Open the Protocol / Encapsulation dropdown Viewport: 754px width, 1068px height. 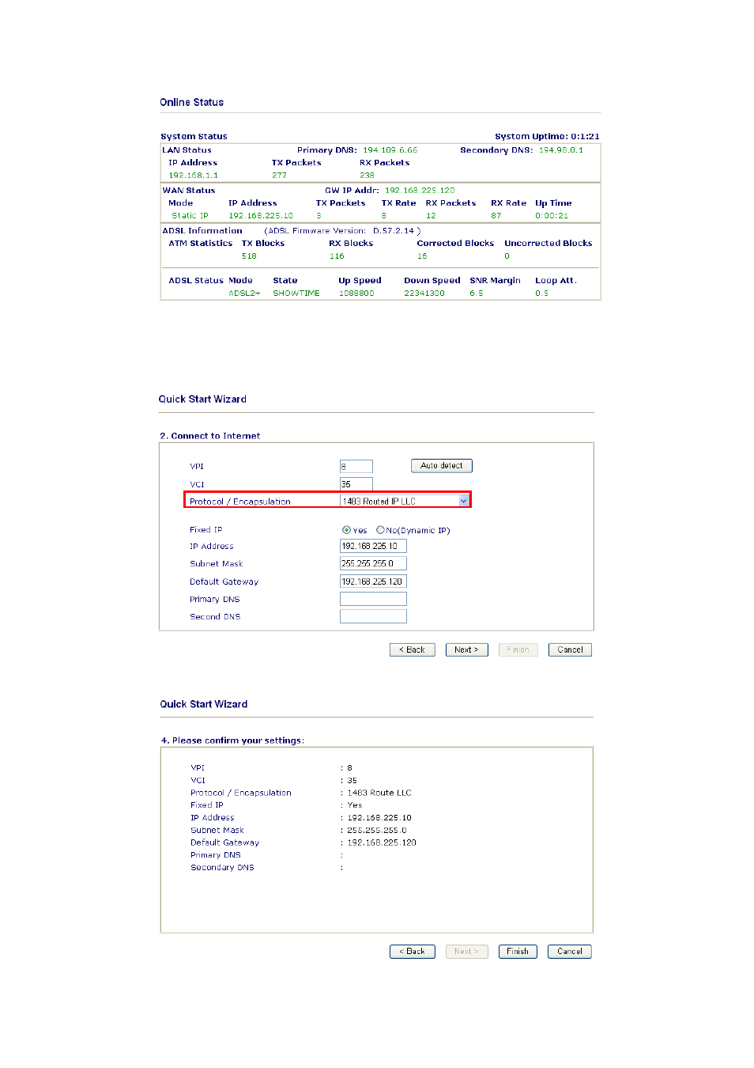(405, 501)
